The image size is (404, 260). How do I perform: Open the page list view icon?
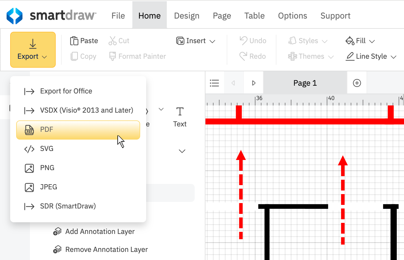click(214, 83)
